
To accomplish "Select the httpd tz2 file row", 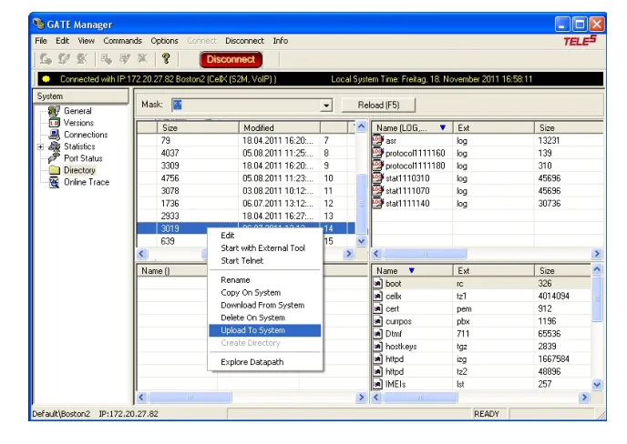I will click(481, 371).
